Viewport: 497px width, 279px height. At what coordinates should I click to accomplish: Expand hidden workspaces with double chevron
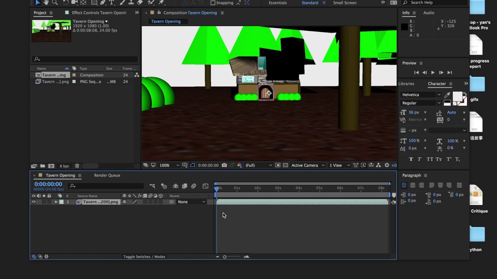click(x=383, y=3)
